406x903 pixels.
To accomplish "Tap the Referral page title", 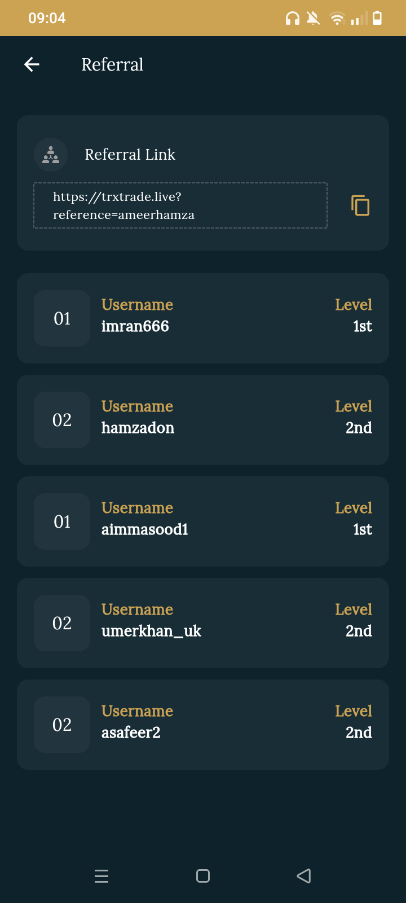I will (112, 64).
